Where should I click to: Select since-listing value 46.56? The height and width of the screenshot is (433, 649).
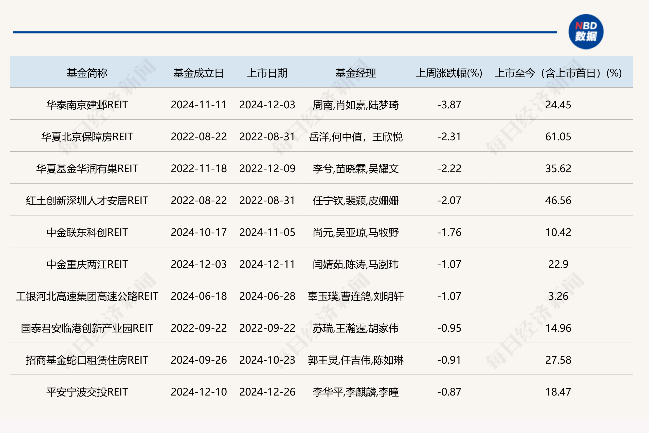click(558, 201)
